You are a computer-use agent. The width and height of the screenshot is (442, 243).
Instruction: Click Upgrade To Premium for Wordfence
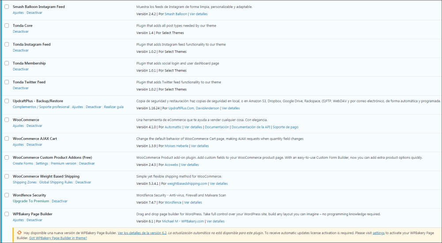[x=31, y=202]
